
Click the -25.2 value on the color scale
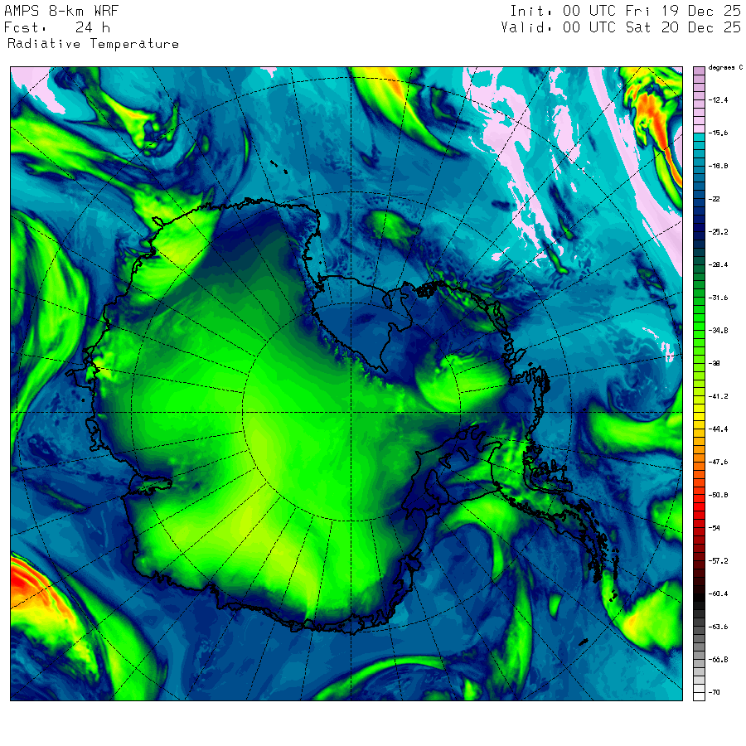click(x=718, y=232)
